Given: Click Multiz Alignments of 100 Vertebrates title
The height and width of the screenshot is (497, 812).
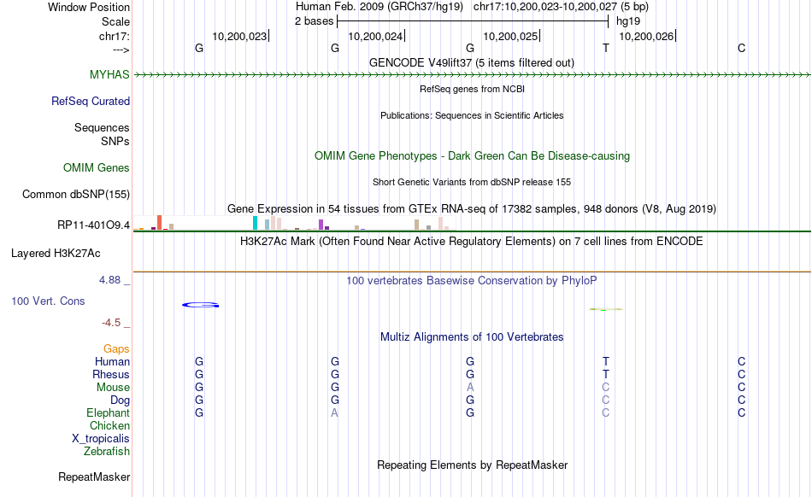Looking at the screenshot, I should pyautogui.click(x=472, y=336).
